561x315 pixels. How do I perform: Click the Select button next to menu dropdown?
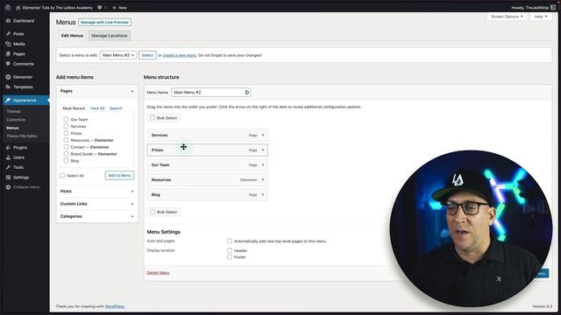(147, 55)
